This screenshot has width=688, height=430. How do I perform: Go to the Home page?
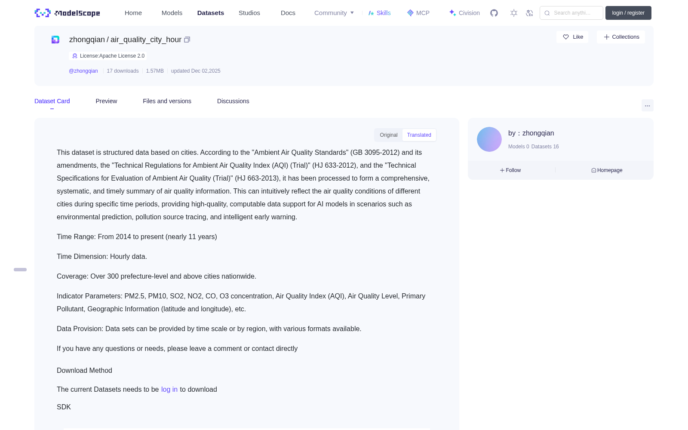point(133,13)
